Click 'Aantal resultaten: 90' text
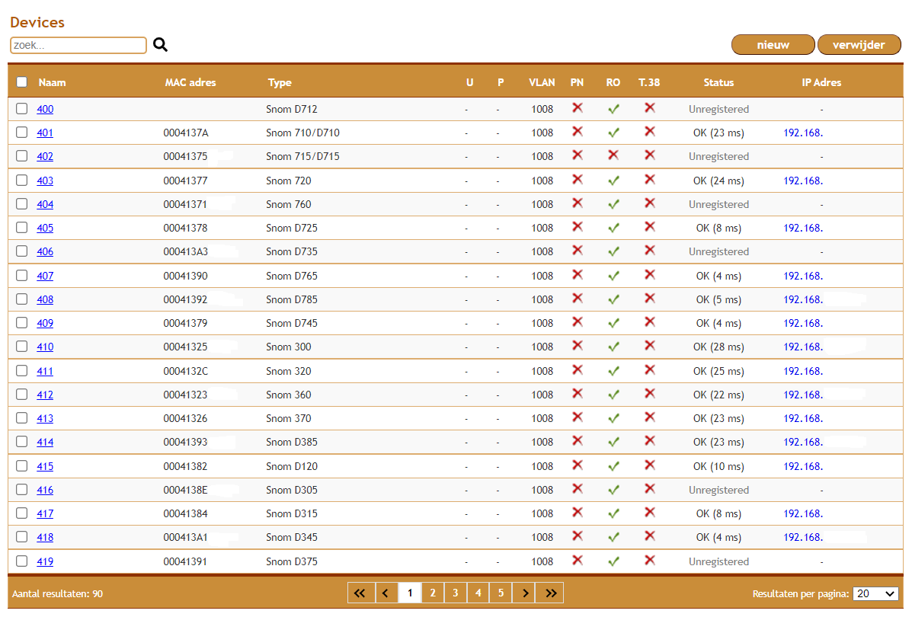 point(58,593)
